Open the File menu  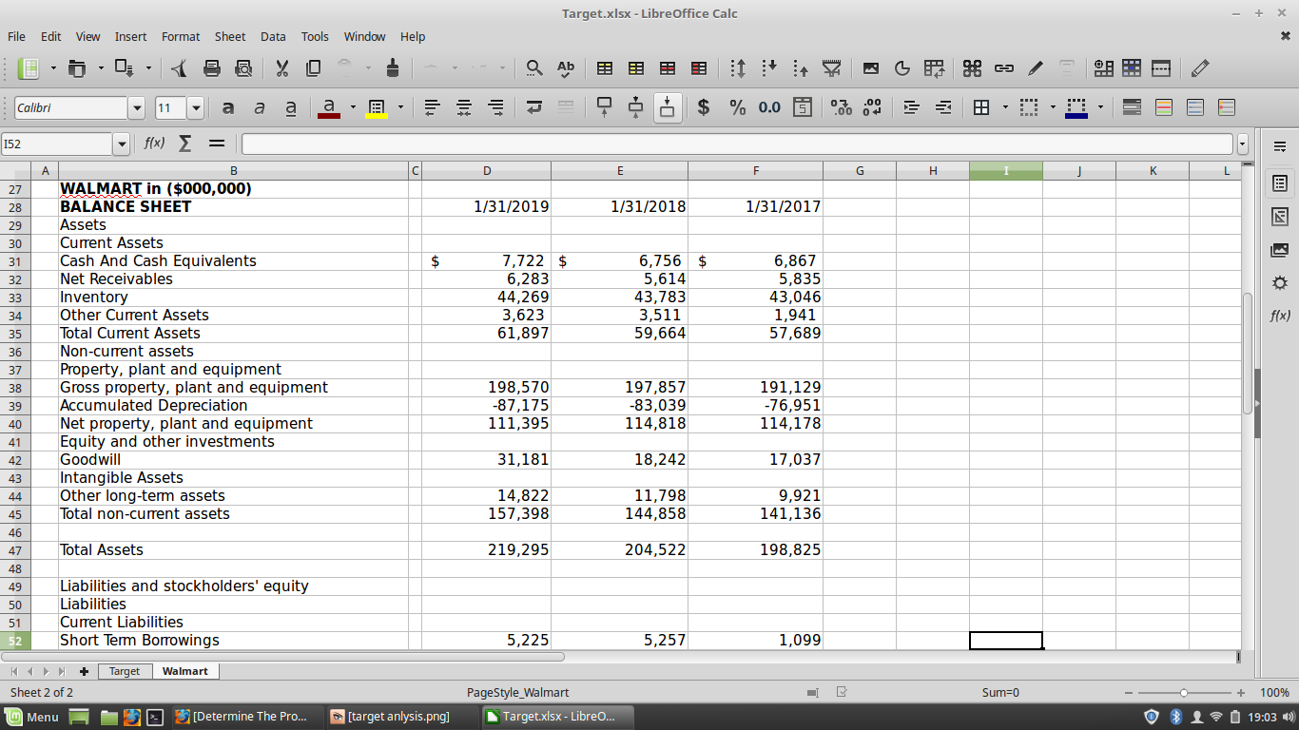click(16, 36)
